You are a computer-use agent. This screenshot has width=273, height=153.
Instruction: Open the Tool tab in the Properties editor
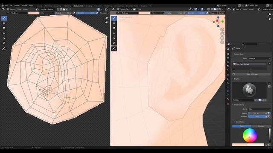point(228,49)
